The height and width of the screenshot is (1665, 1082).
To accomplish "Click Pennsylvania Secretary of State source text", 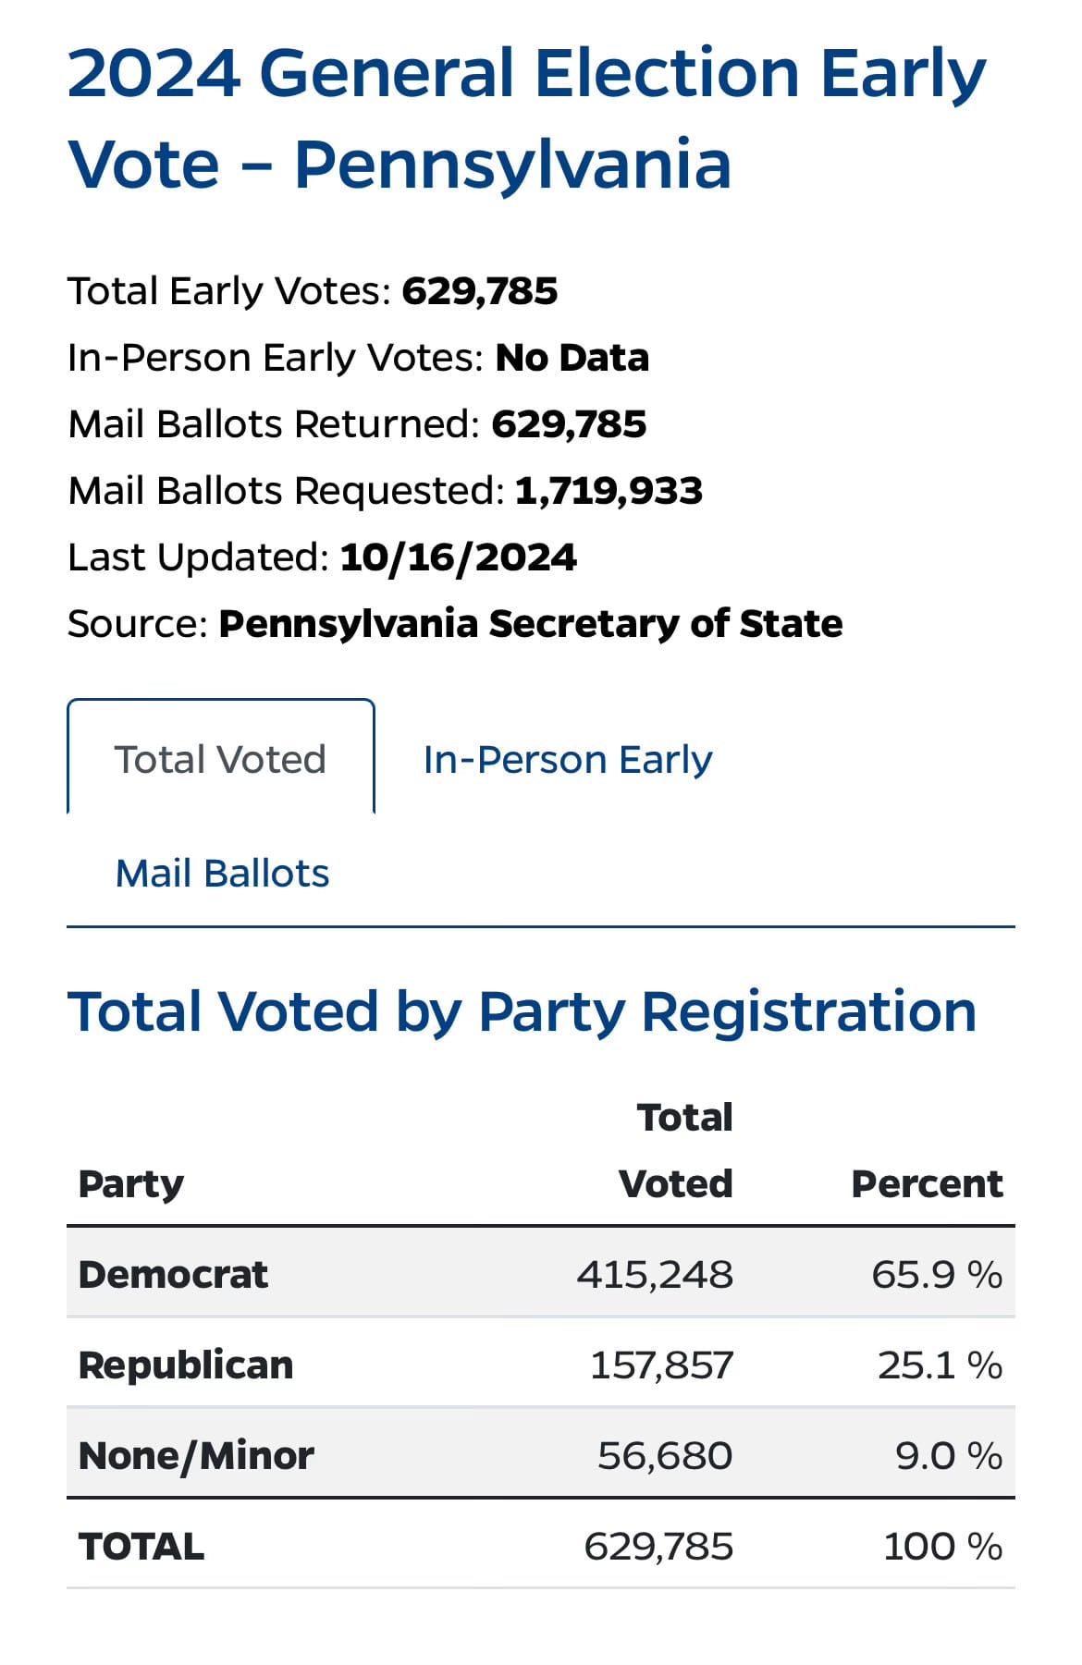I will pos(531,624).
